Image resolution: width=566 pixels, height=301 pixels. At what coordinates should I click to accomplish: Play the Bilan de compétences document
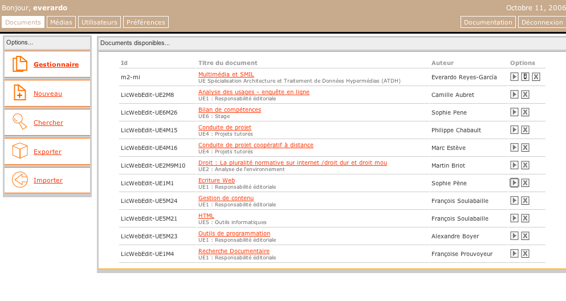pos(514,112)
